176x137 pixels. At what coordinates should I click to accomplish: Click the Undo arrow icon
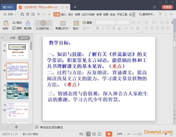coord(38,14)
